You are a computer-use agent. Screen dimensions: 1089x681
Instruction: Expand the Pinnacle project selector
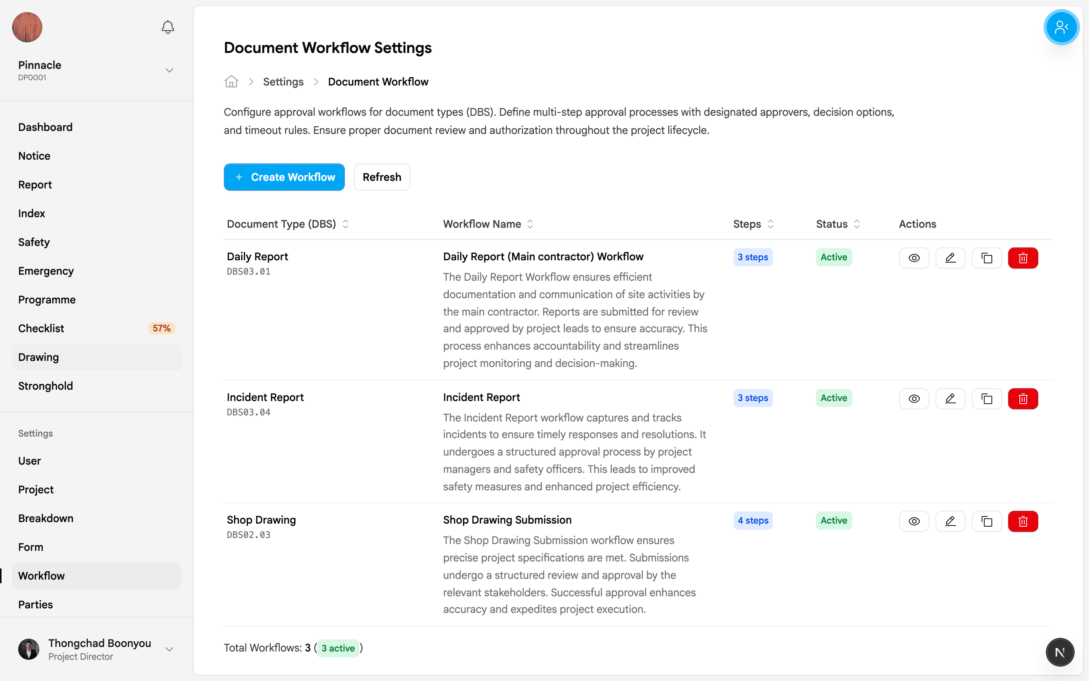[x=169, y=70]
